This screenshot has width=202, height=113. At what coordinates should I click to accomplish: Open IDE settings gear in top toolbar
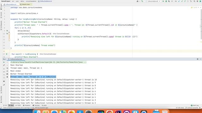click(197, 1)
